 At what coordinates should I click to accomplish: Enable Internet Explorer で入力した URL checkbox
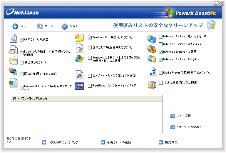[160, 37]
